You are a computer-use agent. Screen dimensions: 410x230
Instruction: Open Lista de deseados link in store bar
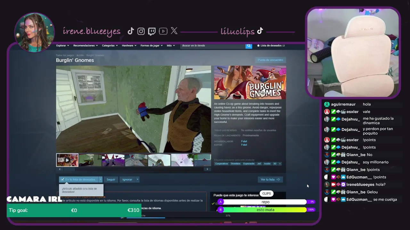[x=271, y=46]
